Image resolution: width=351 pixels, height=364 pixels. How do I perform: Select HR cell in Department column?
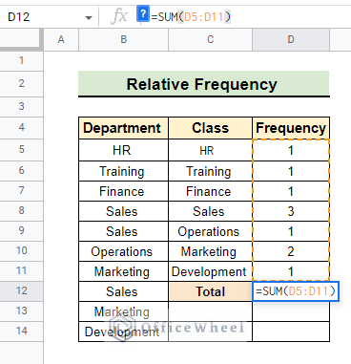pos(123,150)
